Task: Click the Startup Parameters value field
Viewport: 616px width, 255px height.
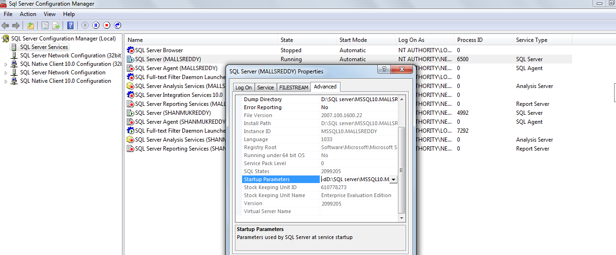Action: 355,179
